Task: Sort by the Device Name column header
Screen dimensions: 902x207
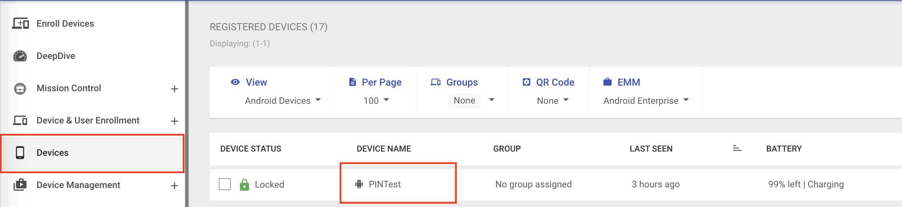Action: (384, 149)
